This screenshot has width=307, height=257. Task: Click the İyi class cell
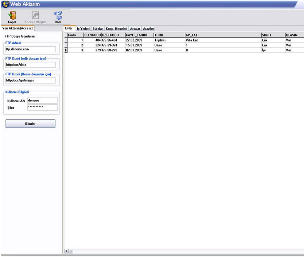(273, 50)
